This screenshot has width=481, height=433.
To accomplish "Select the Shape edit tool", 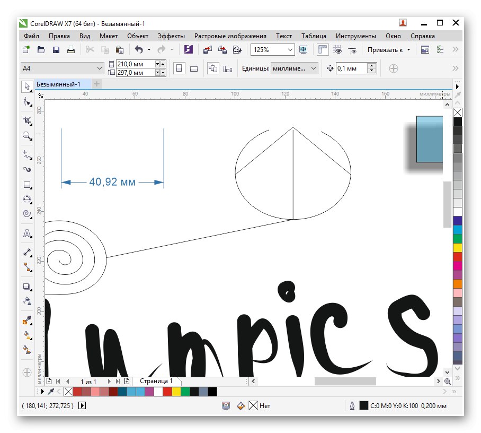I will pyautogui.click(x=27, y=102).
